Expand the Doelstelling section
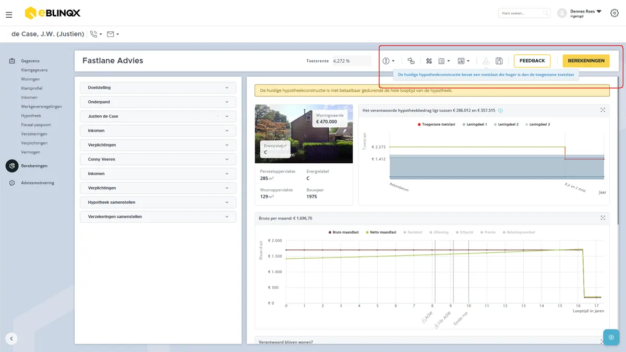 tap(158, 88)
